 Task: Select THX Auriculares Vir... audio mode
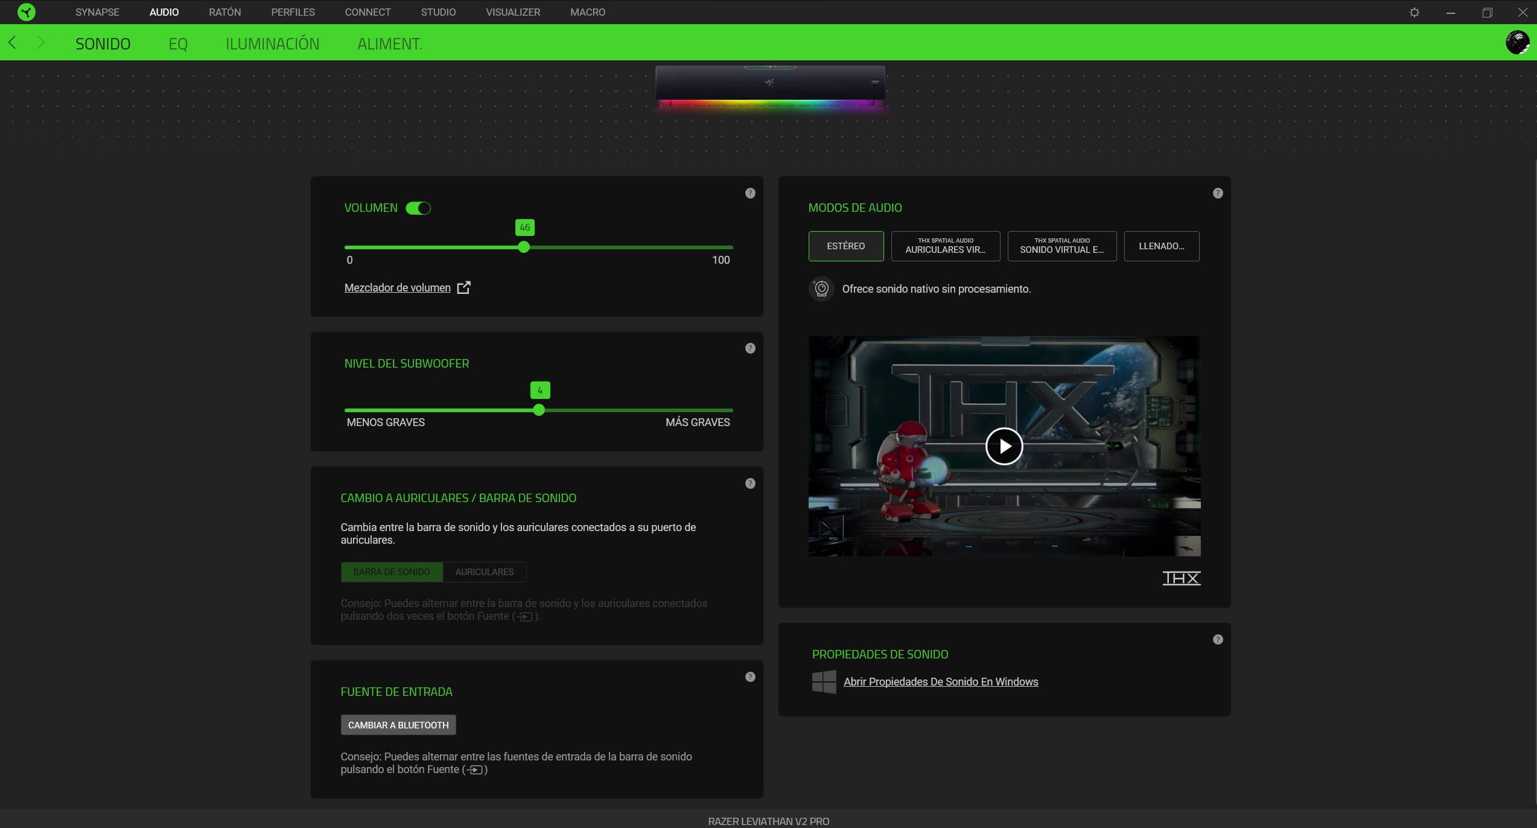click(946, 246)
